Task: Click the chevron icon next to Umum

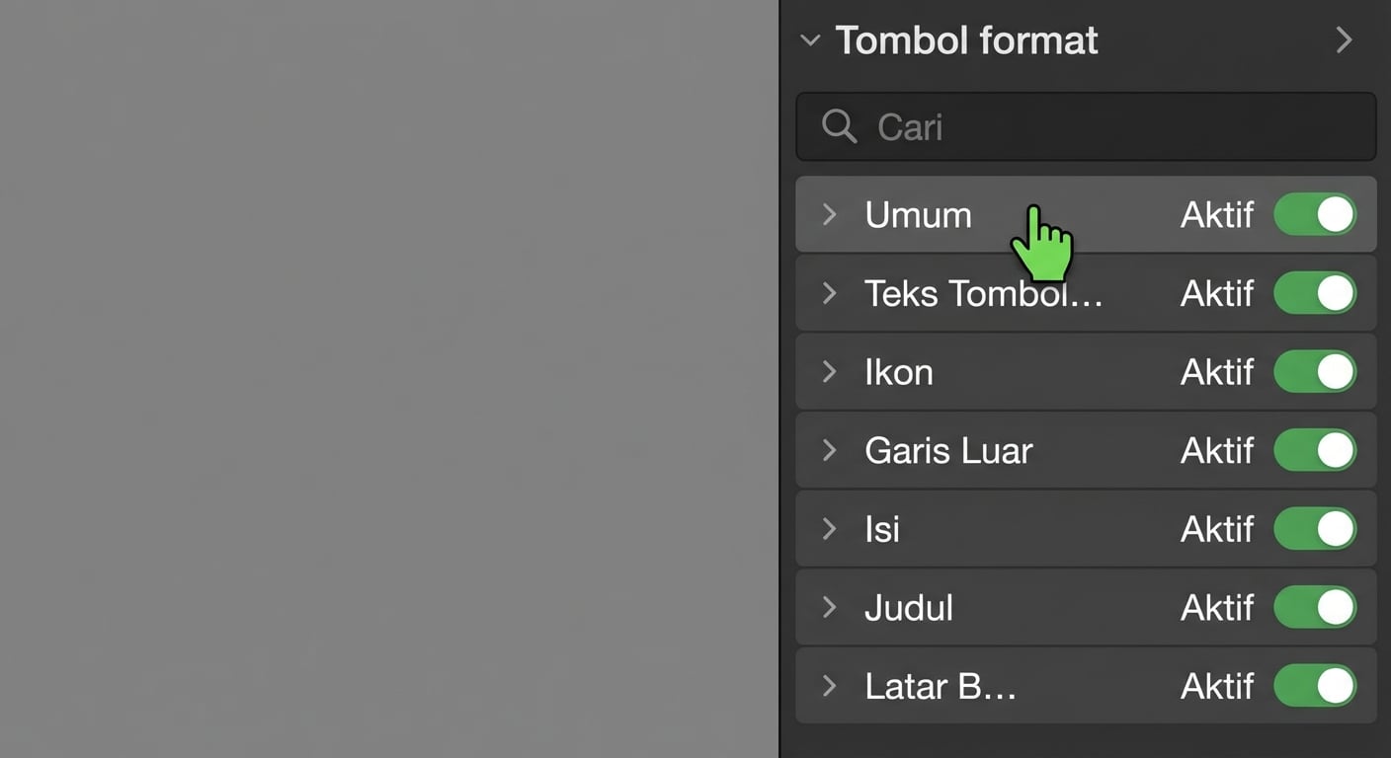Action: (x=828, y=214)
